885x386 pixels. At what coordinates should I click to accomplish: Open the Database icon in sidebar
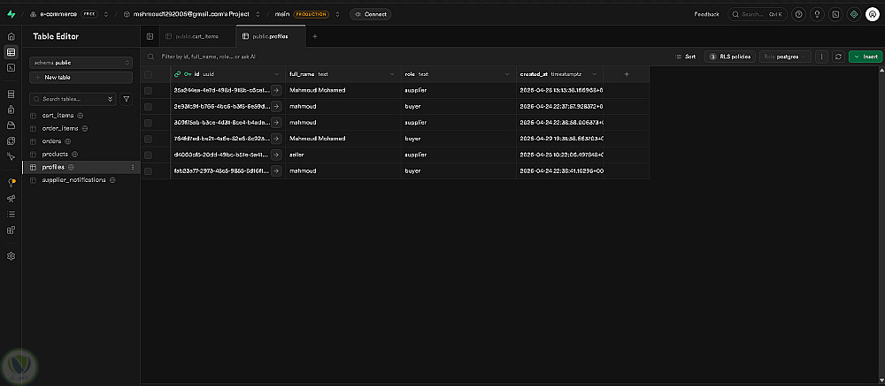point(11,95)
